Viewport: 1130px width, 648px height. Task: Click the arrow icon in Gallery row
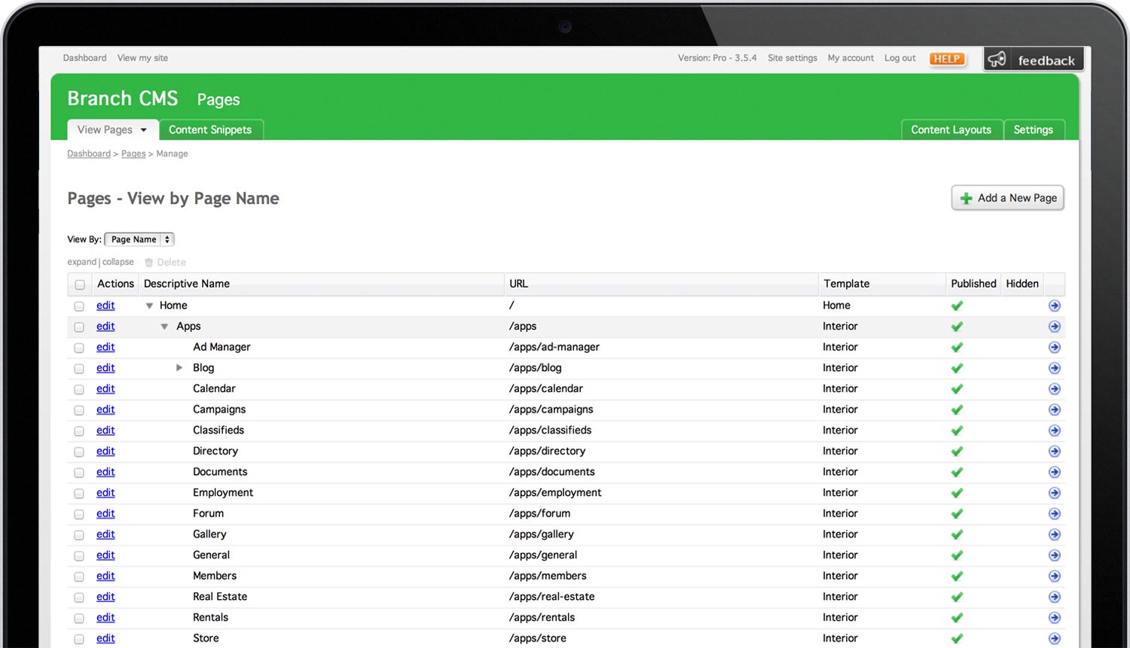[x=1054, y=534]
